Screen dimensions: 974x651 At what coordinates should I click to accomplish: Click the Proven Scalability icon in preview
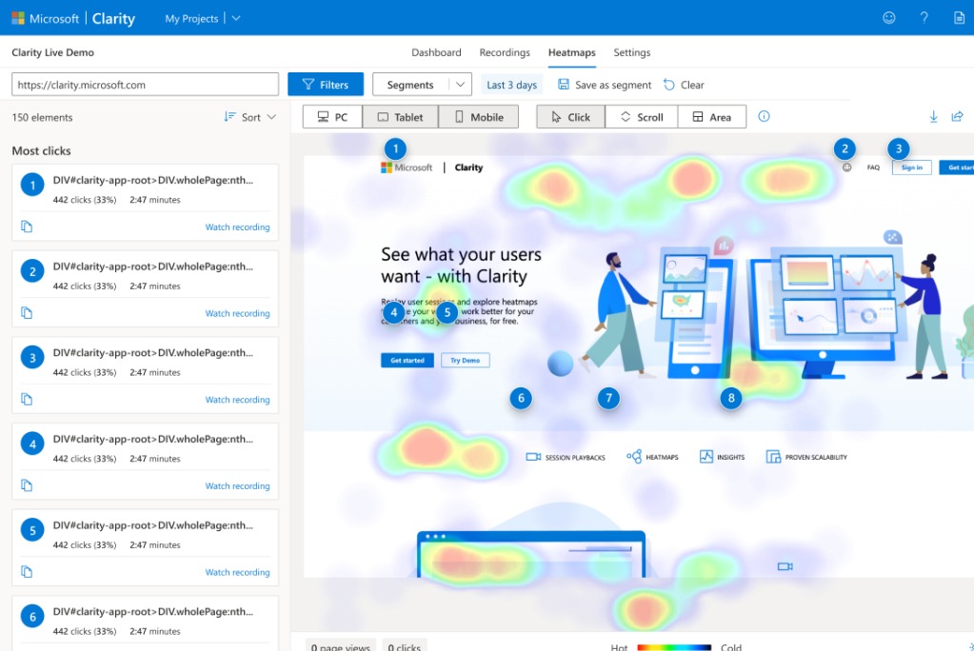click(x=773, y=457)
